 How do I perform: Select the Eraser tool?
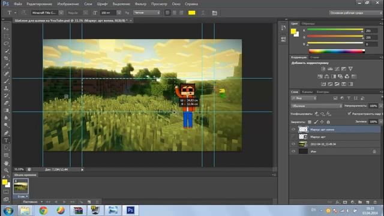[x=6, y=103]
